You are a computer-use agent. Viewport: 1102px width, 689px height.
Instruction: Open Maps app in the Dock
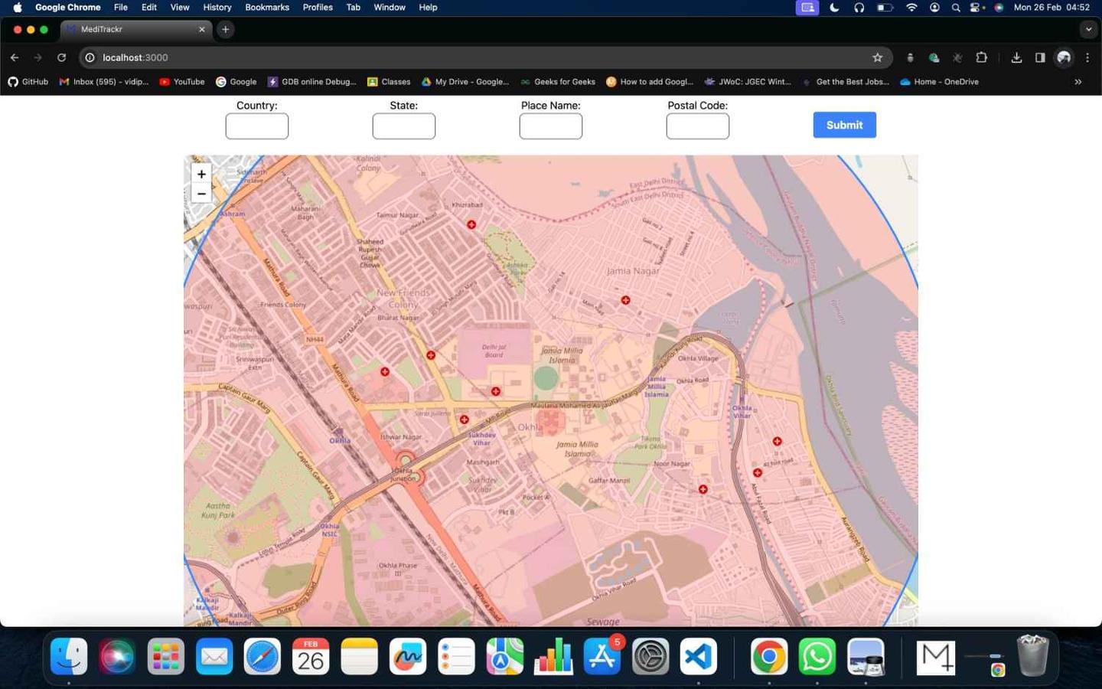coord(504,656)
